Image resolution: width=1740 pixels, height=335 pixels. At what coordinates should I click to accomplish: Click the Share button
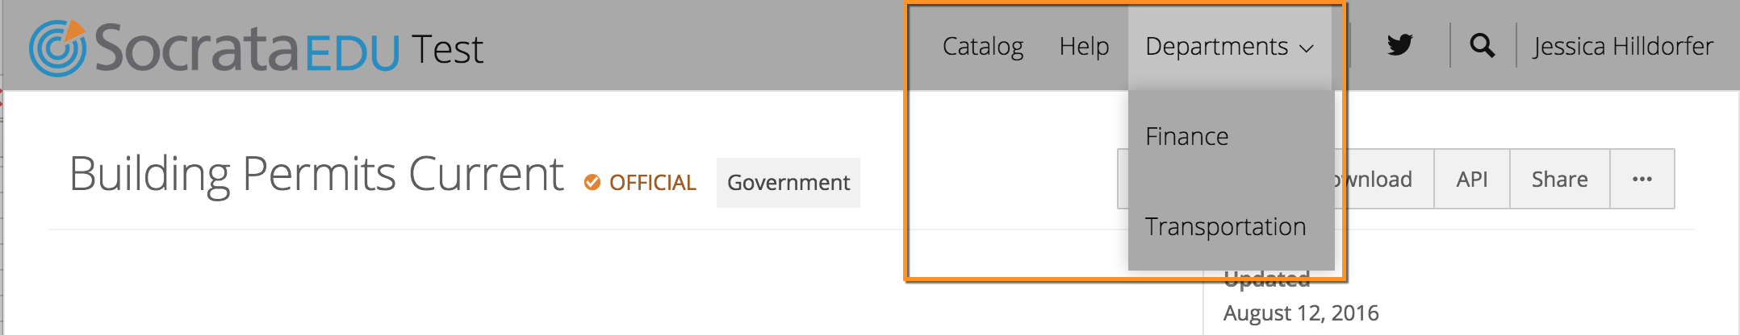[x=1560, y=179]
